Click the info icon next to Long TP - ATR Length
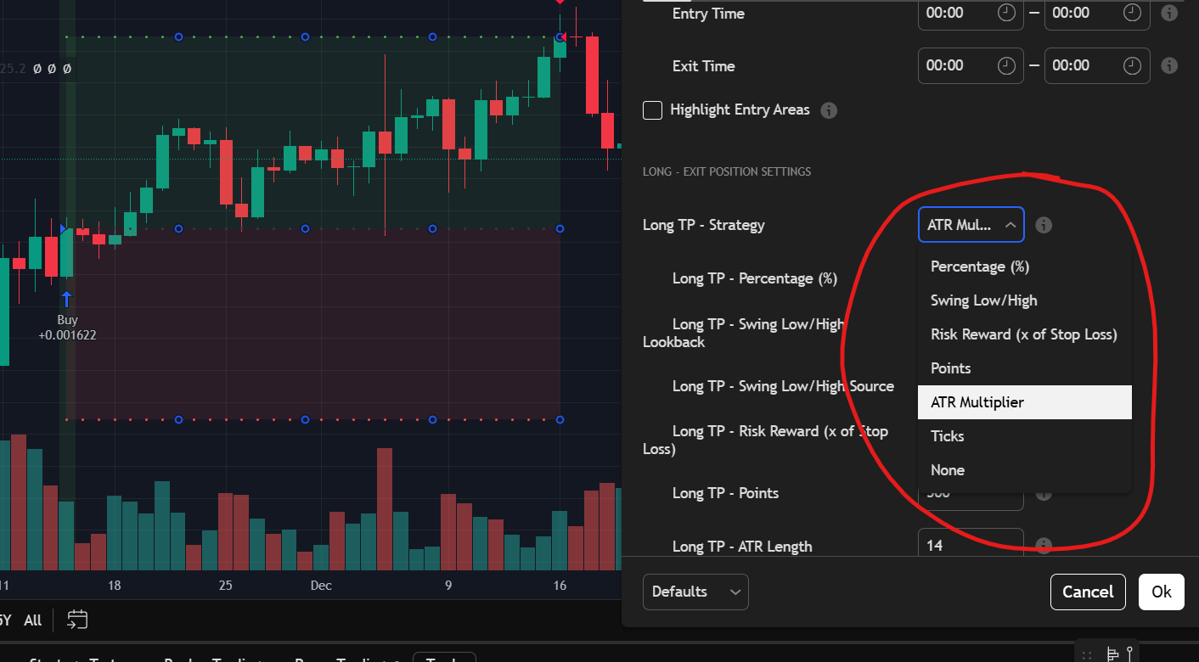The width and height of the screenshot is (1199, 662). [1043, 544]
